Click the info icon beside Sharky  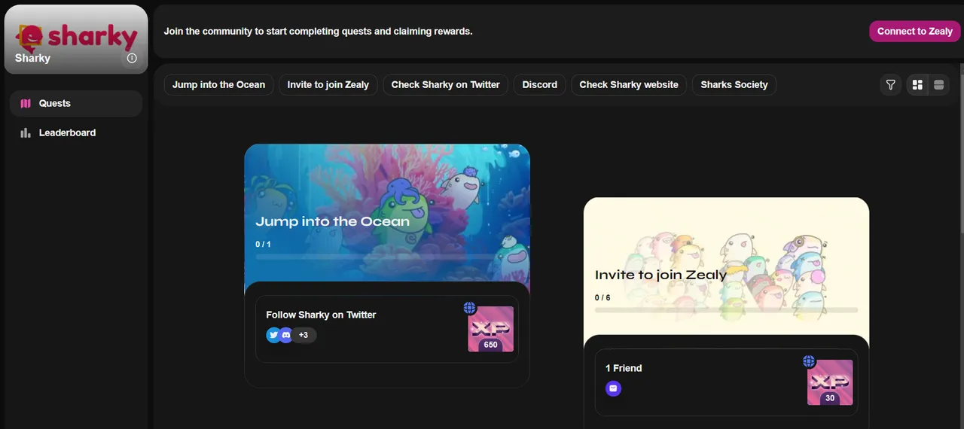[132, 58]
